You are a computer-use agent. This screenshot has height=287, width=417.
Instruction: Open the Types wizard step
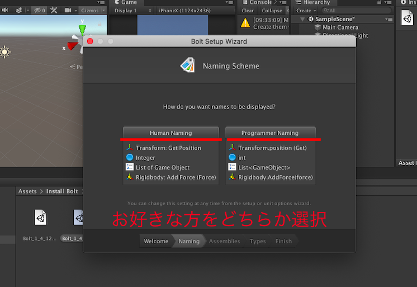pyautogui.click(x=258, y=241)
